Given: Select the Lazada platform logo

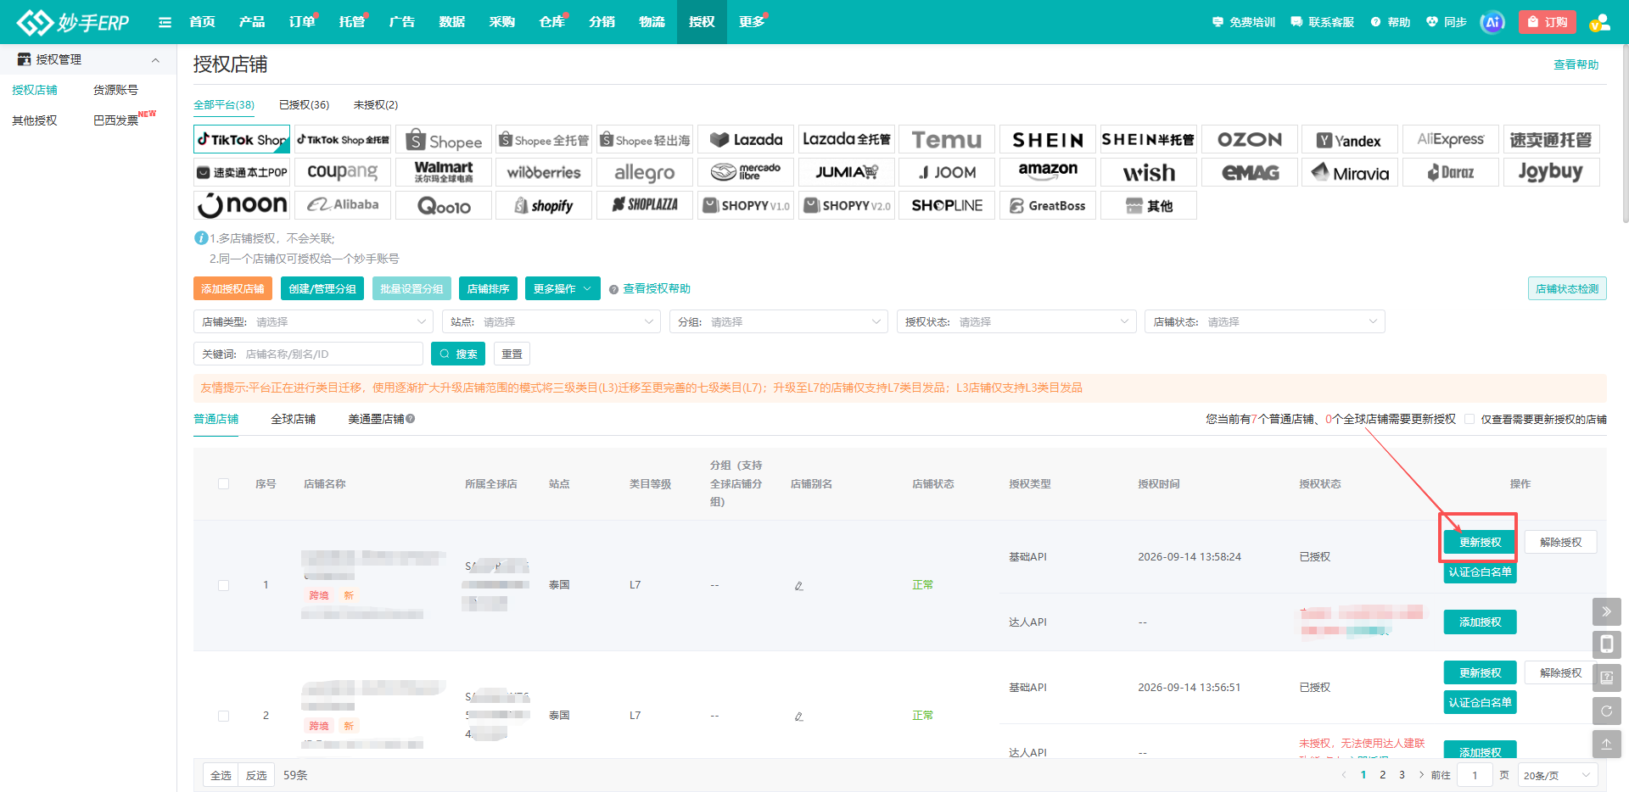Looking at the screenshot, I should coord(746,140).
